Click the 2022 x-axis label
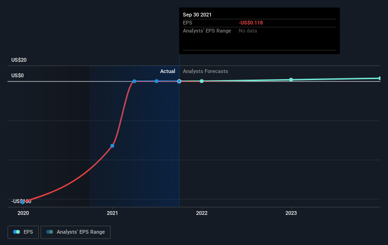Image resolution: width=388 pixels, height=245 pixels. pyautogui.click(x=202, y=213)
